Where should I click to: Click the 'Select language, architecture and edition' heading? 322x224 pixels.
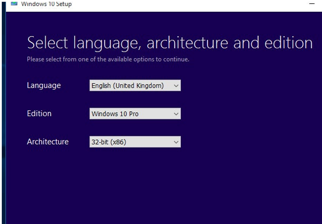170,43
